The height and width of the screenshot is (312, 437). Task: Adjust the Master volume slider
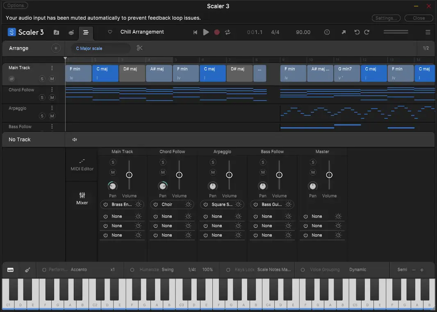click(329, 175)
